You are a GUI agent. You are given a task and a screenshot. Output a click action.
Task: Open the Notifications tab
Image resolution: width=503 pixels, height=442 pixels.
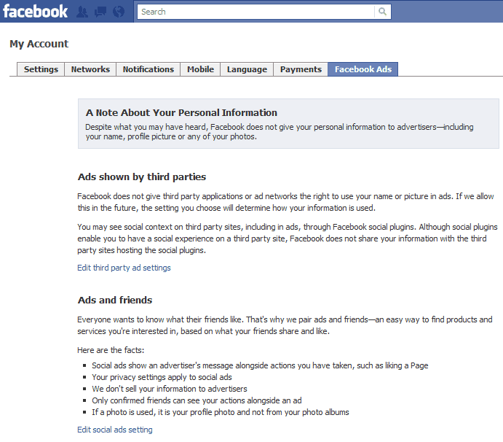tap(148, 69)
